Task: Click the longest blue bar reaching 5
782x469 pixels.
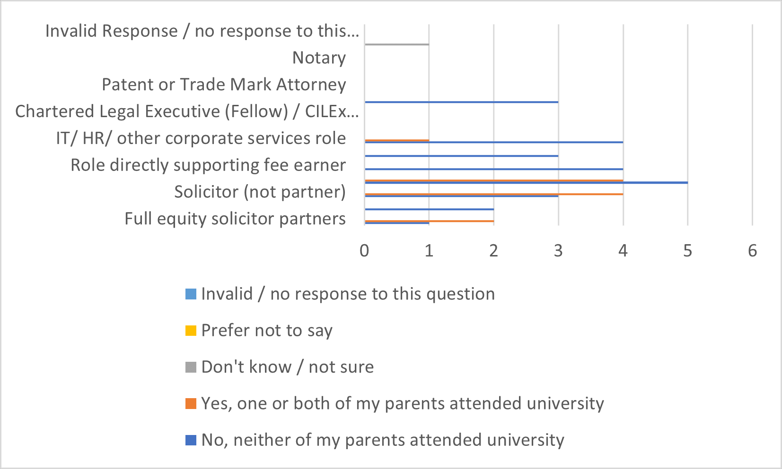Action: click(526, 182)
